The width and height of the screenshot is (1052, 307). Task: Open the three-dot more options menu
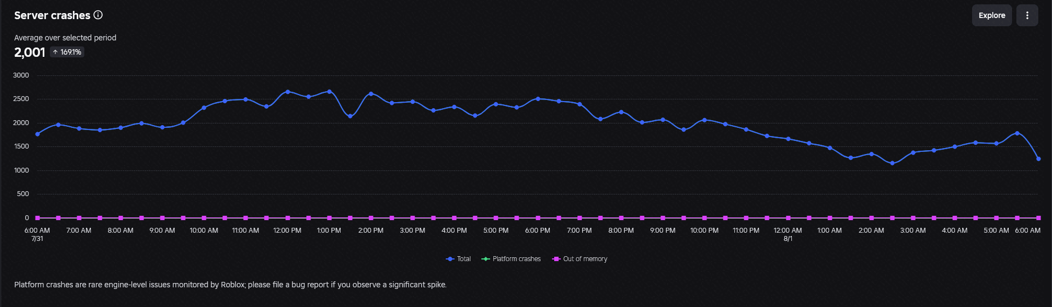(x=1027, y=15)
